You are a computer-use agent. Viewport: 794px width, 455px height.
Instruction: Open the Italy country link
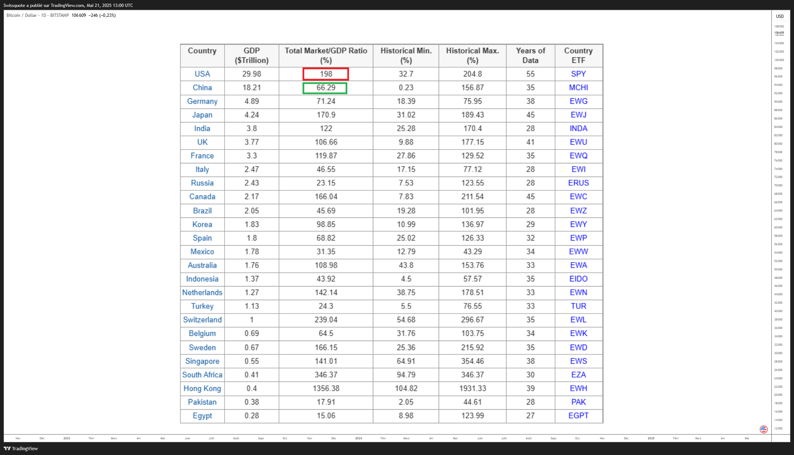(202, 170)
